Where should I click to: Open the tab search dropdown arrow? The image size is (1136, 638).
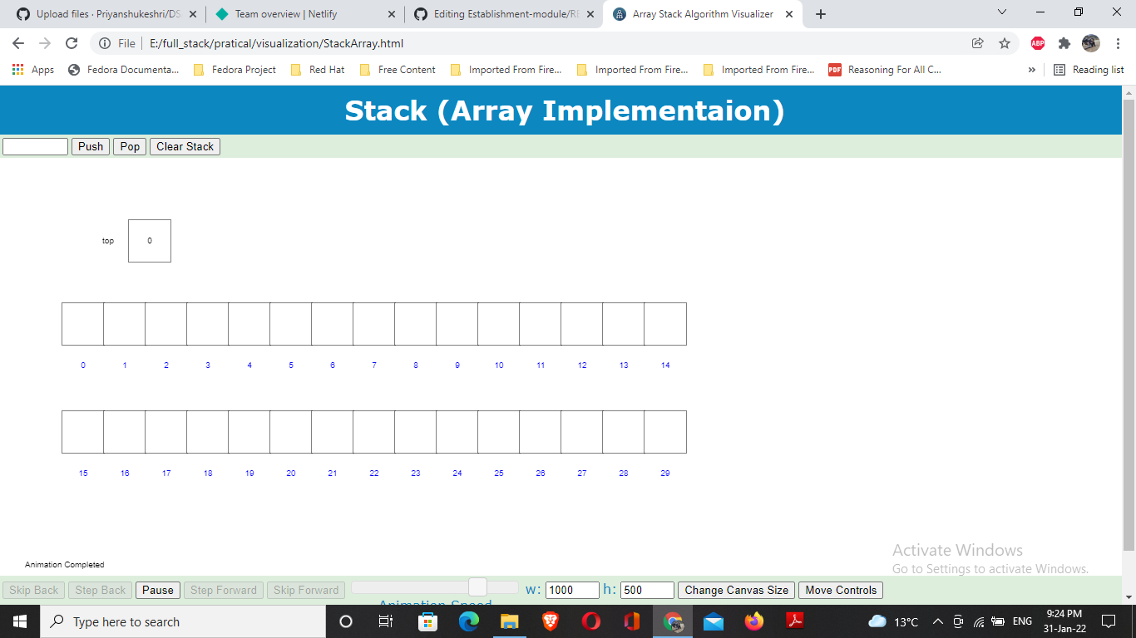pyautogui.click(x=1001, y=12)
